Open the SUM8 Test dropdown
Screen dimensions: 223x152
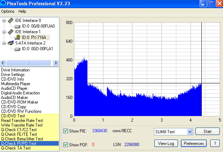[x=190, y=132]
